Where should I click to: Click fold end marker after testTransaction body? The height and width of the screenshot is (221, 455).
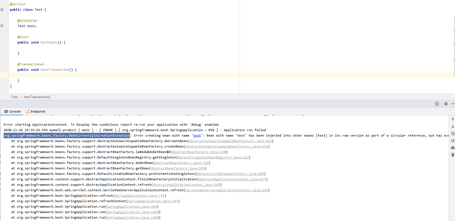tap(8, 81)
